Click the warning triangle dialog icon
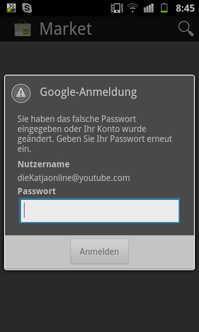 tap(21, 93)
